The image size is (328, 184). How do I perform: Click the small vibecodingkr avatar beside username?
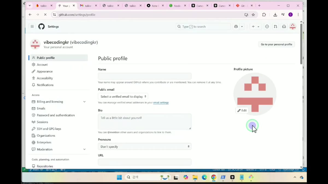click(35, 44)
